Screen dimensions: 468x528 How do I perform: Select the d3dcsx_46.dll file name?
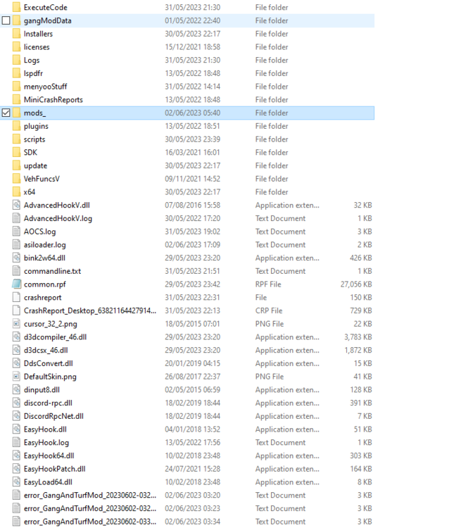46,350
